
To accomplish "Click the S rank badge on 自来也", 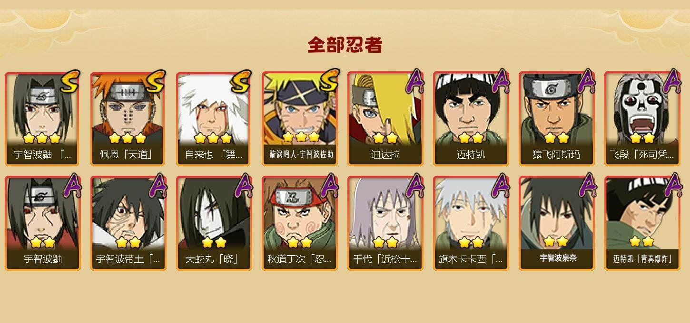I will [241, 82].
